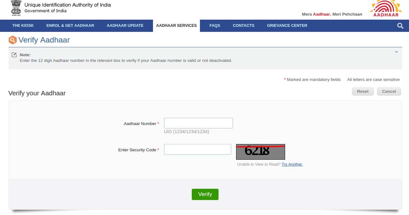Collapse the Note panel with arrow
The width and height of the screenshot is (409, 215).
[x=396, y=52]
